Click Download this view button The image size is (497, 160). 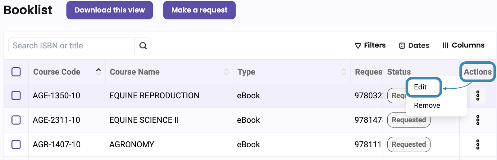click(110, 10)
